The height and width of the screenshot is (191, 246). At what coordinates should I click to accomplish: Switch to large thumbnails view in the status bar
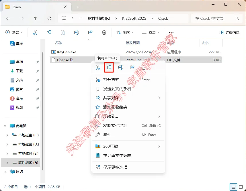(241, 187)
